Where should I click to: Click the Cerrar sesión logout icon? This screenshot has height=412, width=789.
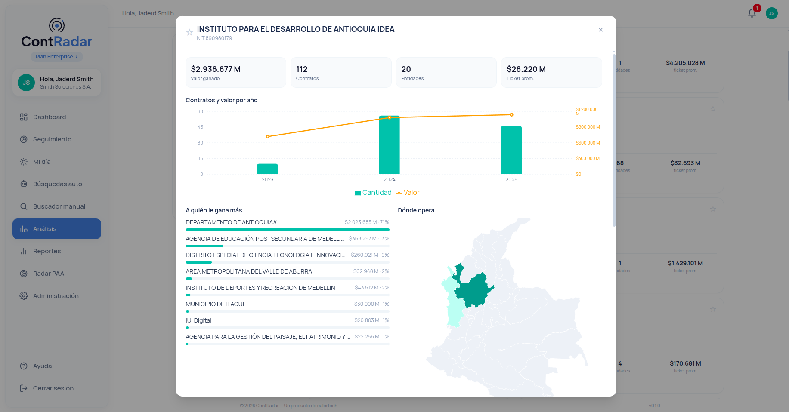coord(24,388)
